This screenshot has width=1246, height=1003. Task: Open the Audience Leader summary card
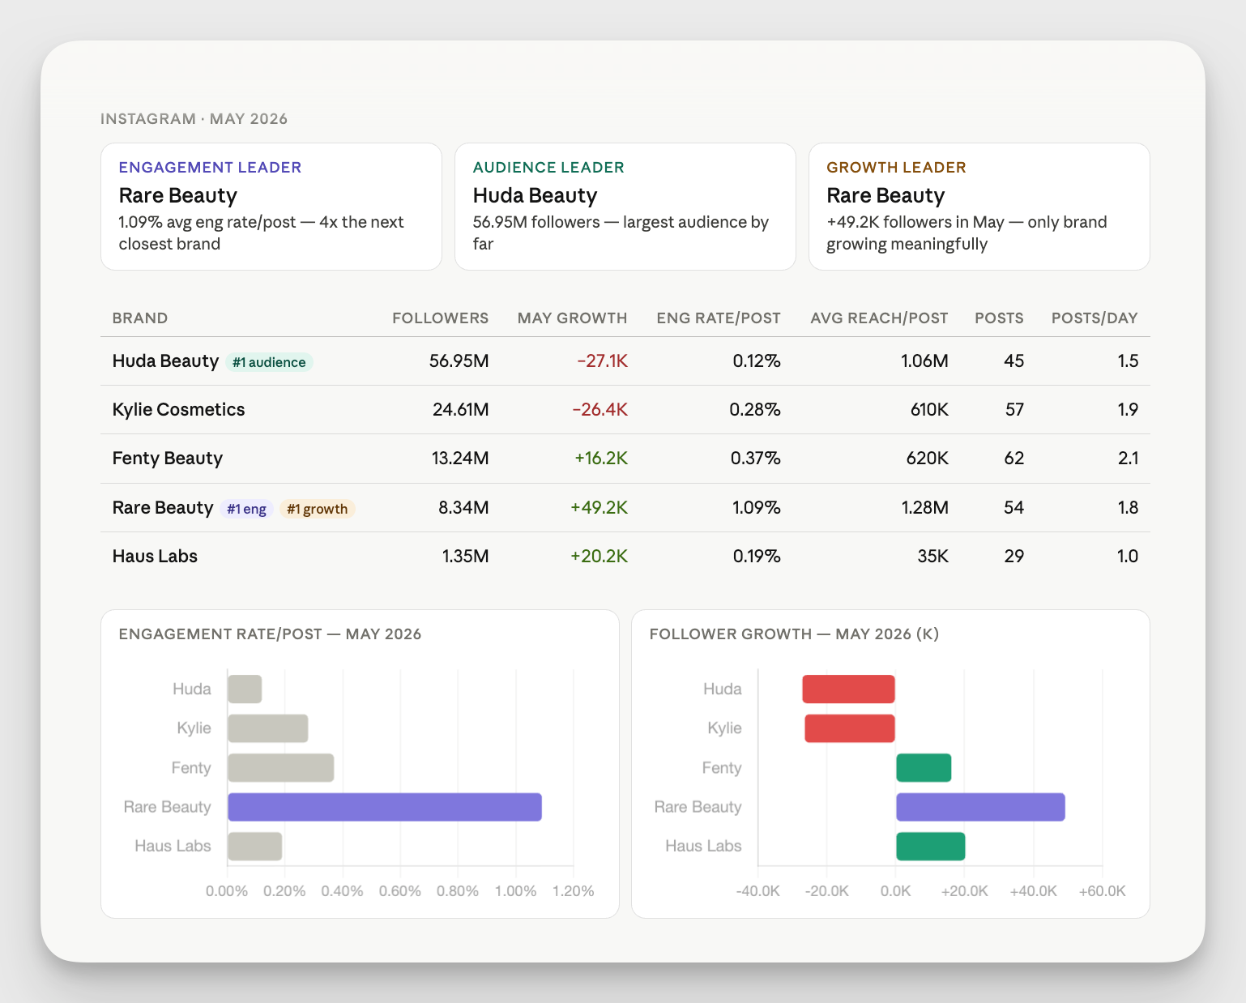click(x=625, y=207)
